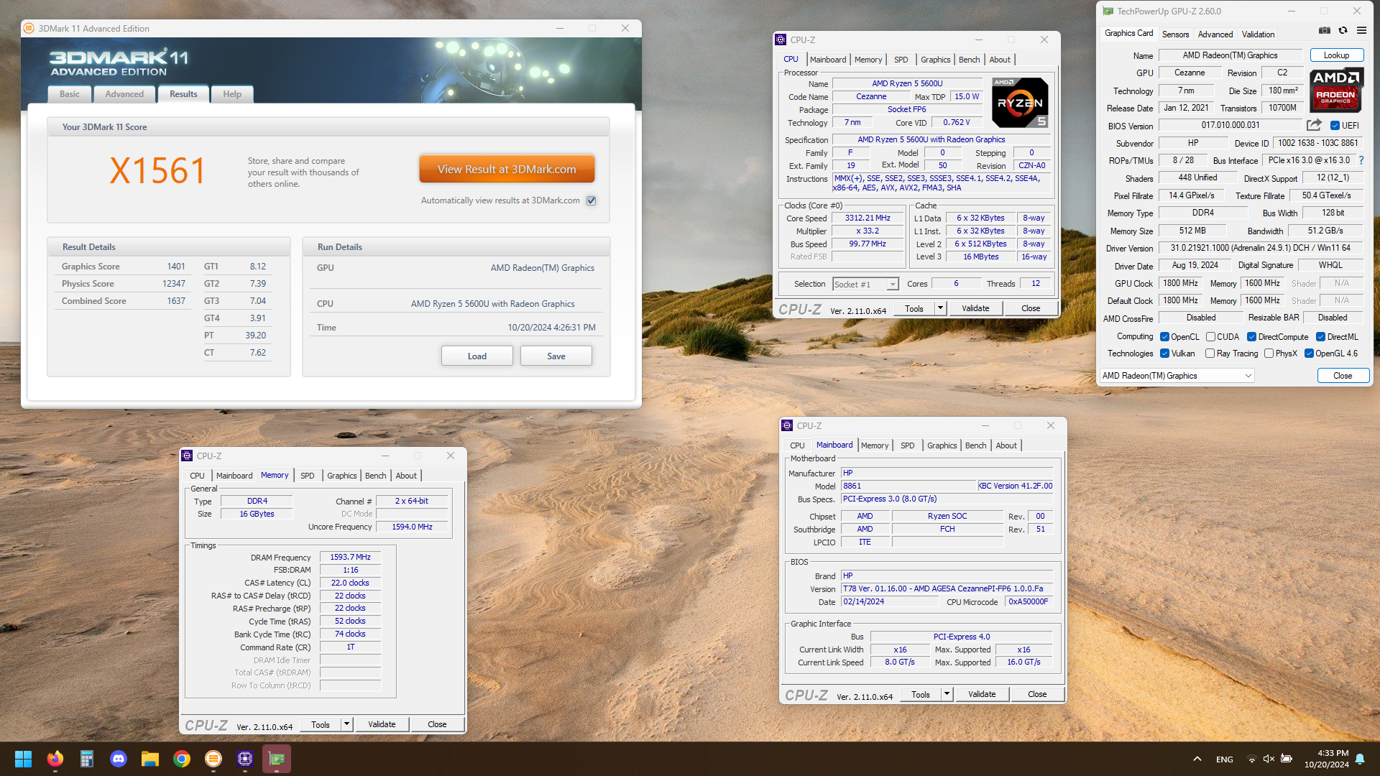Click the BIOS Version field 017.010.000.031
The height and width of the screenshot is (776, 1380).
click(x=1230, y=125)
